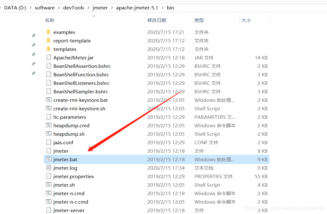Go to jmeter folder in breadcrumb
This screenshot has height=214, width=327.
click(100, 8)
